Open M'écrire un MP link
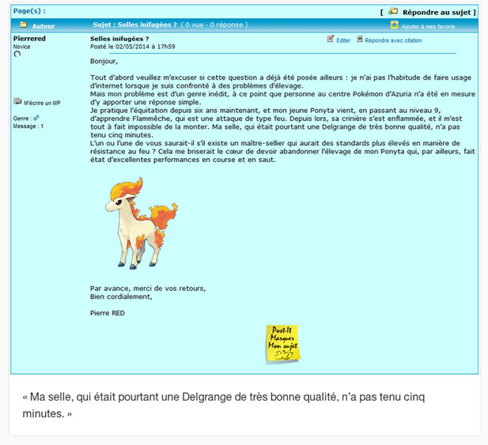488x445 pixels. [42, 103]
